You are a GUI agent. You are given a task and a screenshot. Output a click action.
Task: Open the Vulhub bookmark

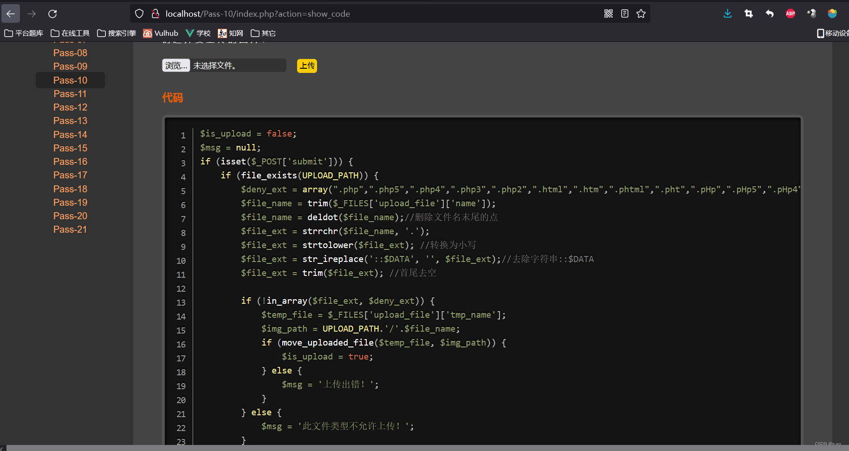coord(161,33)
